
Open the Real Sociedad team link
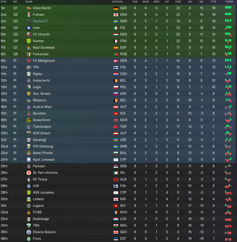click(44, 47)
